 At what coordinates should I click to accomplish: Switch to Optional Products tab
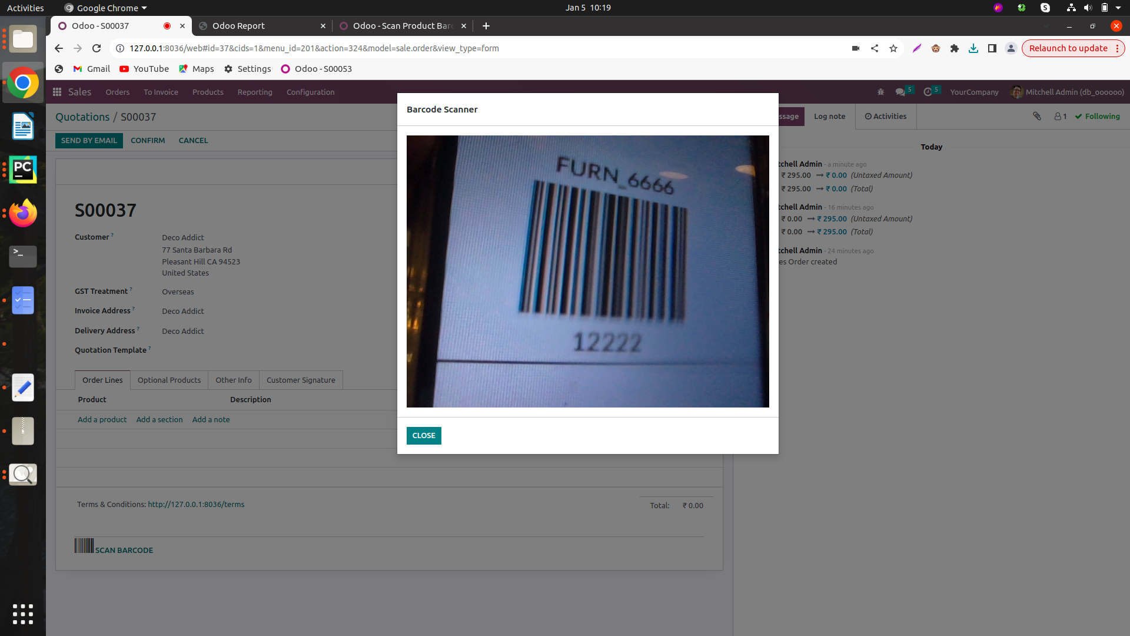(x=169, y=380)
